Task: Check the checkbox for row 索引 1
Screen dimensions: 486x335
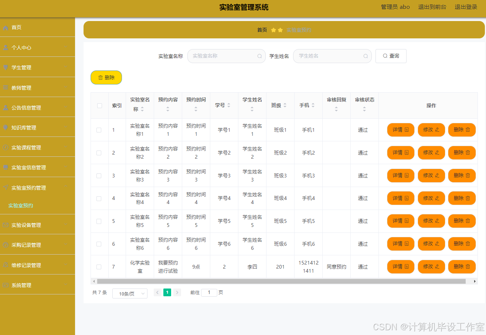Action: (x=99, y=130)
